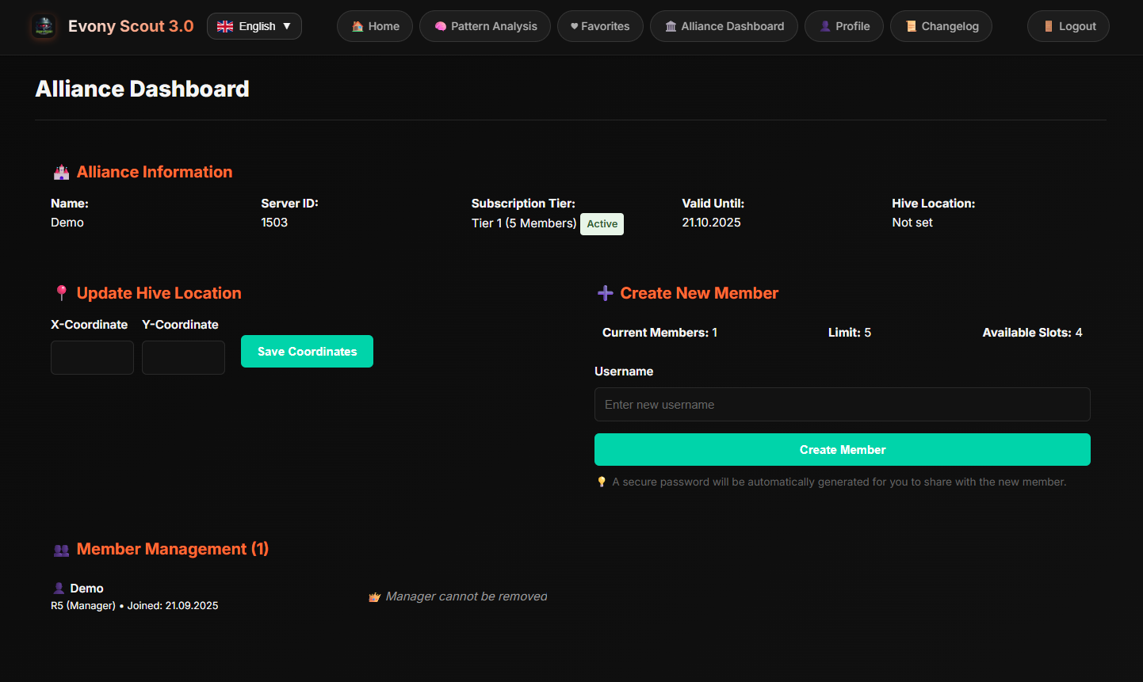The height and width of the screenshot is (682, 1143).
Task: Click the people icon beside Member Management
Action: click(x=61, y=548)
